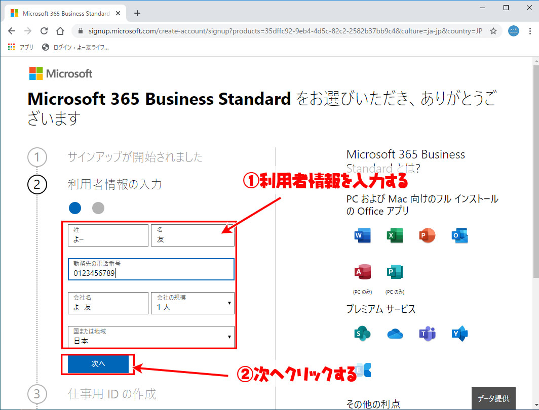Open the アプリ bookmarks shortcut
This screenshot has width=539, height=410.
click(21, 47)
